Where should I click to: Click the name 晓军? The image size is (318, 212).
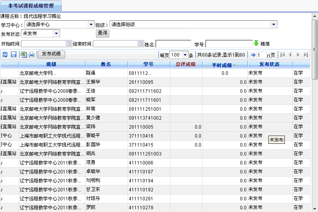[91, 100]
